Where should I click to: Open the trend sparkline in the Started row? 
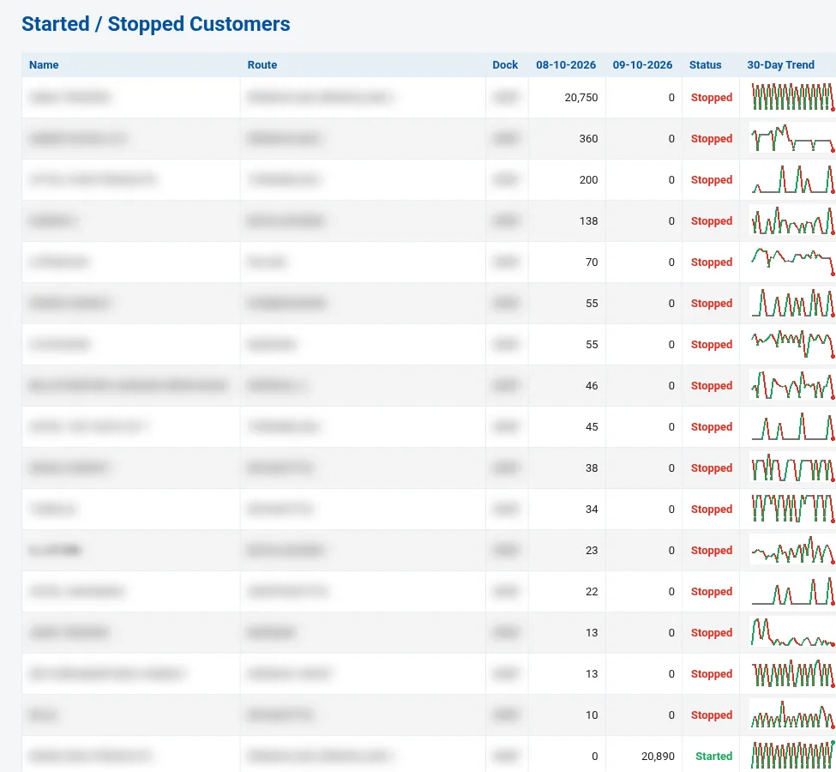coord(792,755)
